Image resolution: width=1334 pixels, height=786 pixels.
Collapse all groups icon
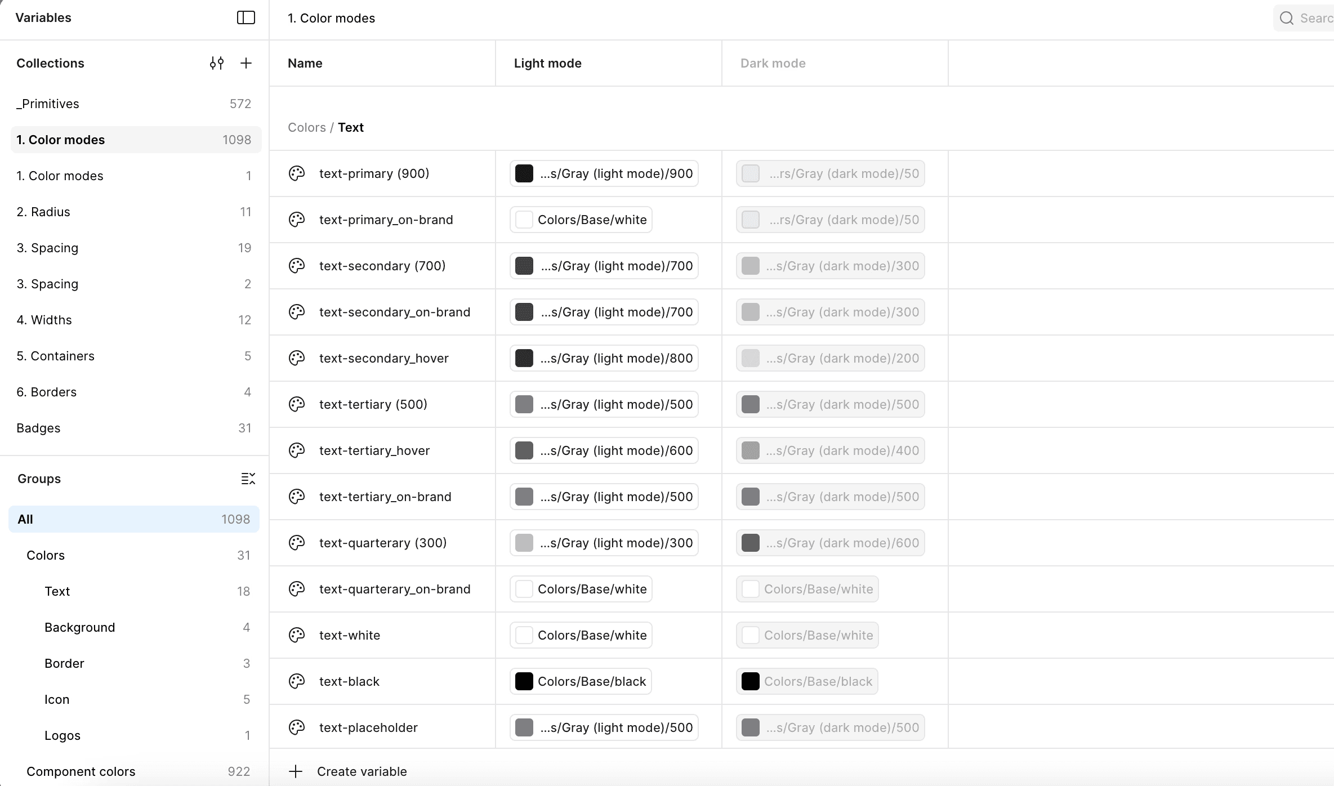coord(248,479)
